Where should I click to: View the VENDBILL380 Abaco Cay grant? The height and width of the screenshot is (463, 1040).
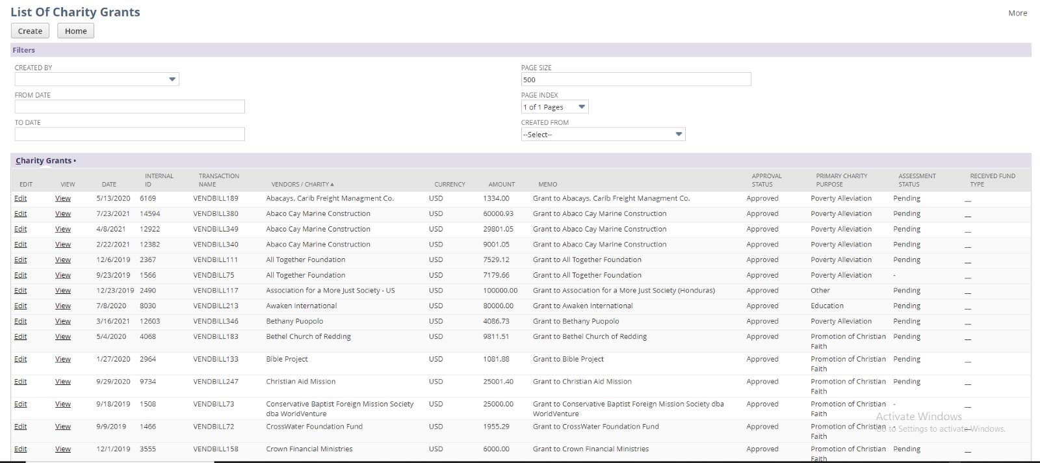63,214
